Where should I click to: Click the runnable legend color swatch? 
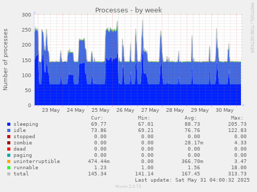click(9, 168)
